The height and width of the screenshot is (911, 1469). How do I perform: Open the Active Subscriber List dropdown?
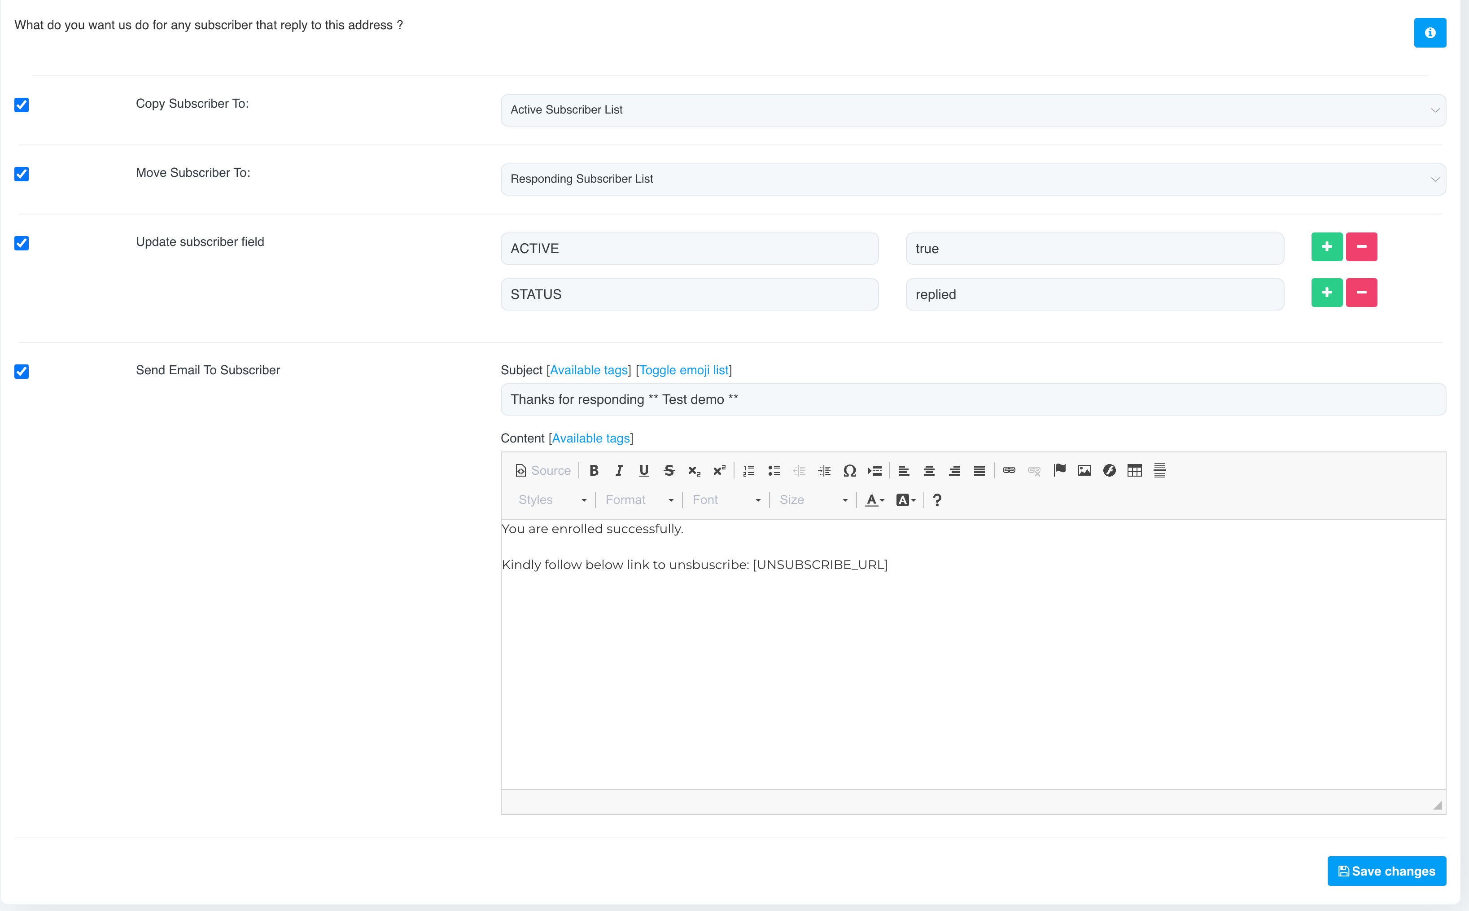(x=973, y=110)
